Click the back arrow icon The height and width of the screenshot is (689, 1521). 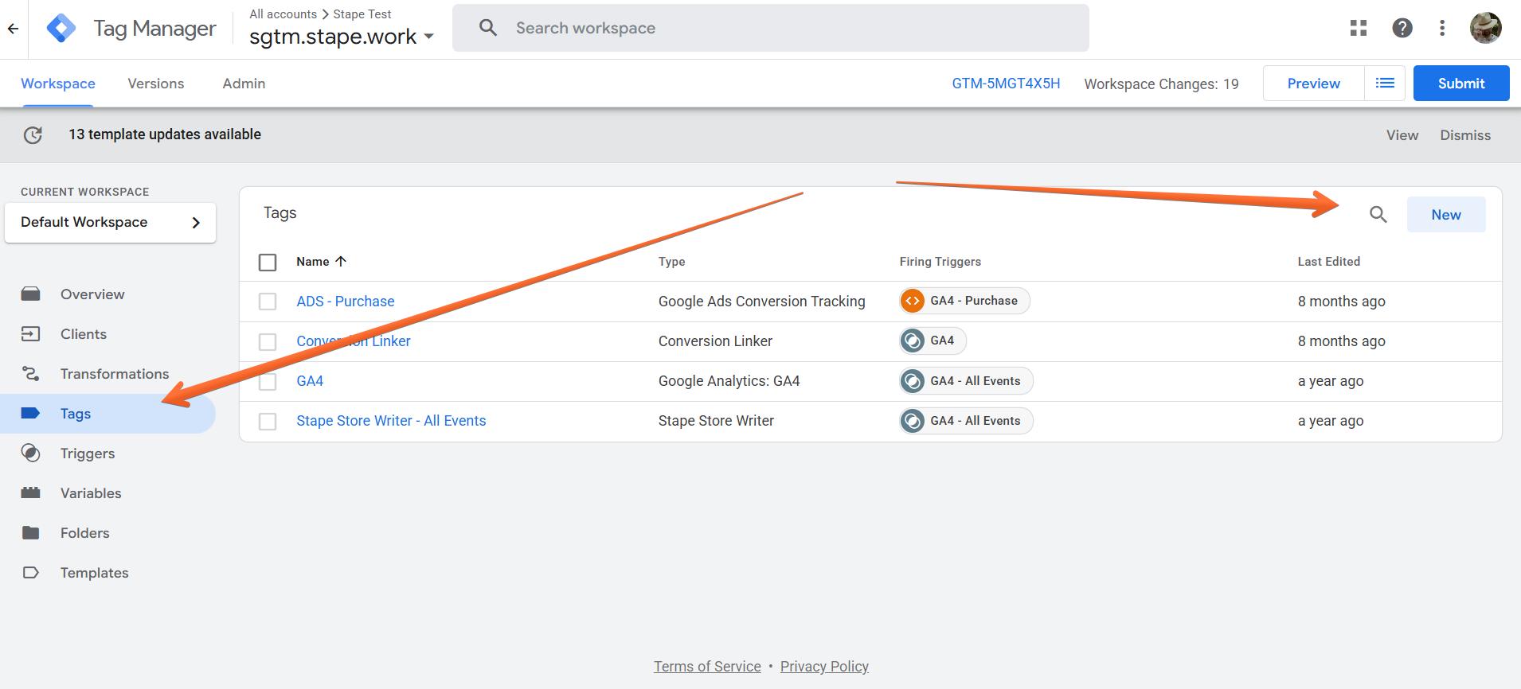tap(13, 29)
